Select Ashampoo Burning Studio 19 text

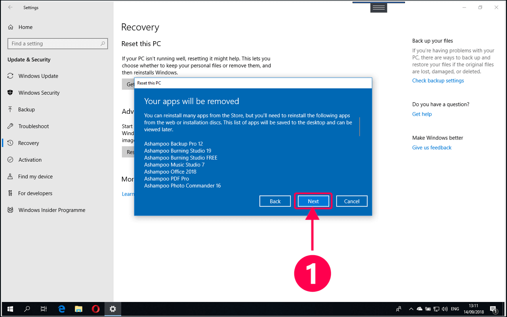[177, 151]
